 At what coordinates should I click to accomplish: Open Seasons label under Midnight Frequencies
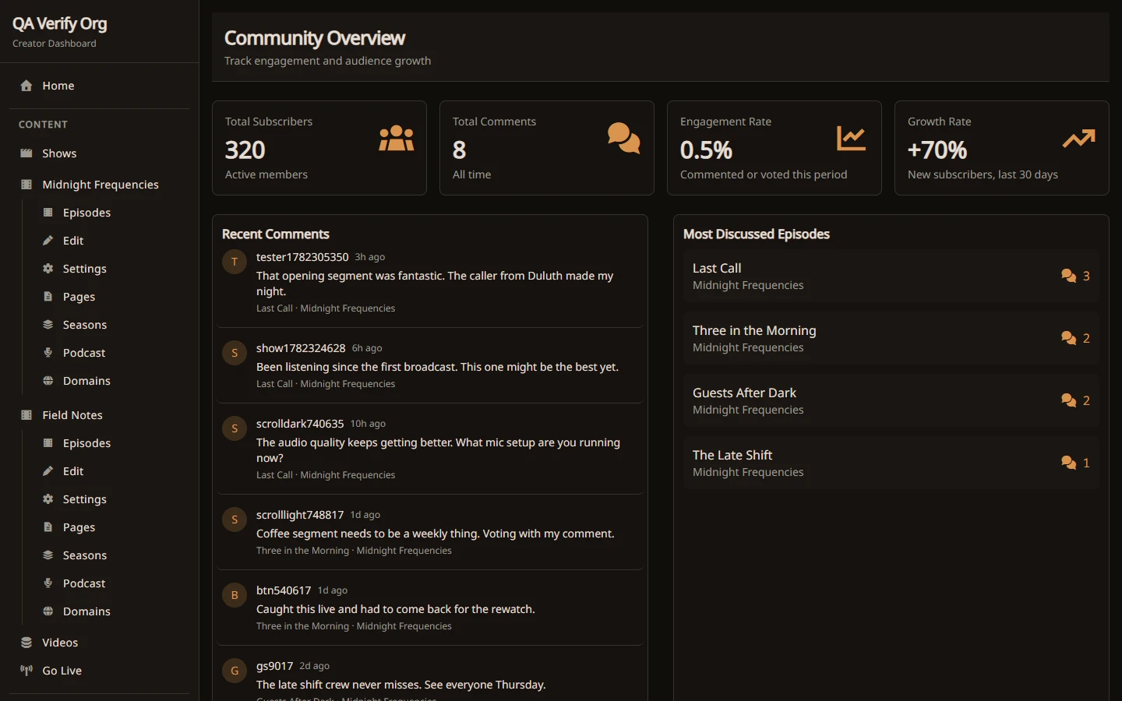pos(85,325)
